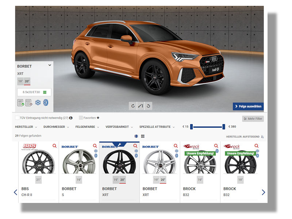
Task: Expand the Hersteller filter dropdown
Action: point(26,127)
